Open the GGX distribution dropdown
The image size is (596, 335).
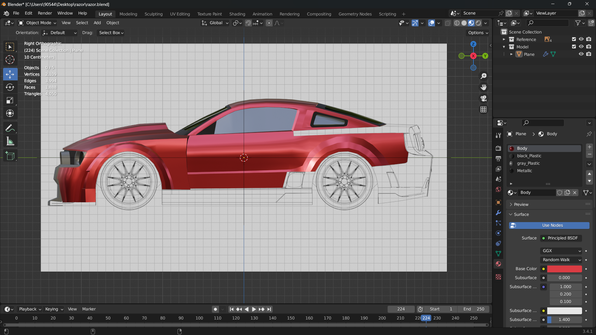pyautogui.click(x=561, y=251)
